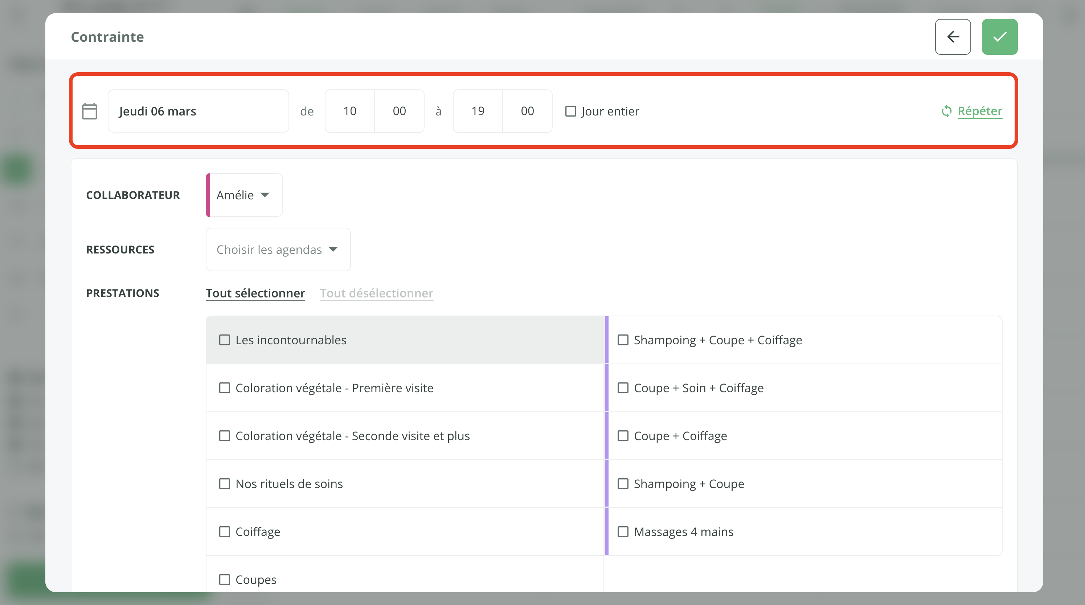Check Shampoing + Coupe + Coiffage
Image resolution: width=1085 pixels, height=605 pixels.
[623, 340]
